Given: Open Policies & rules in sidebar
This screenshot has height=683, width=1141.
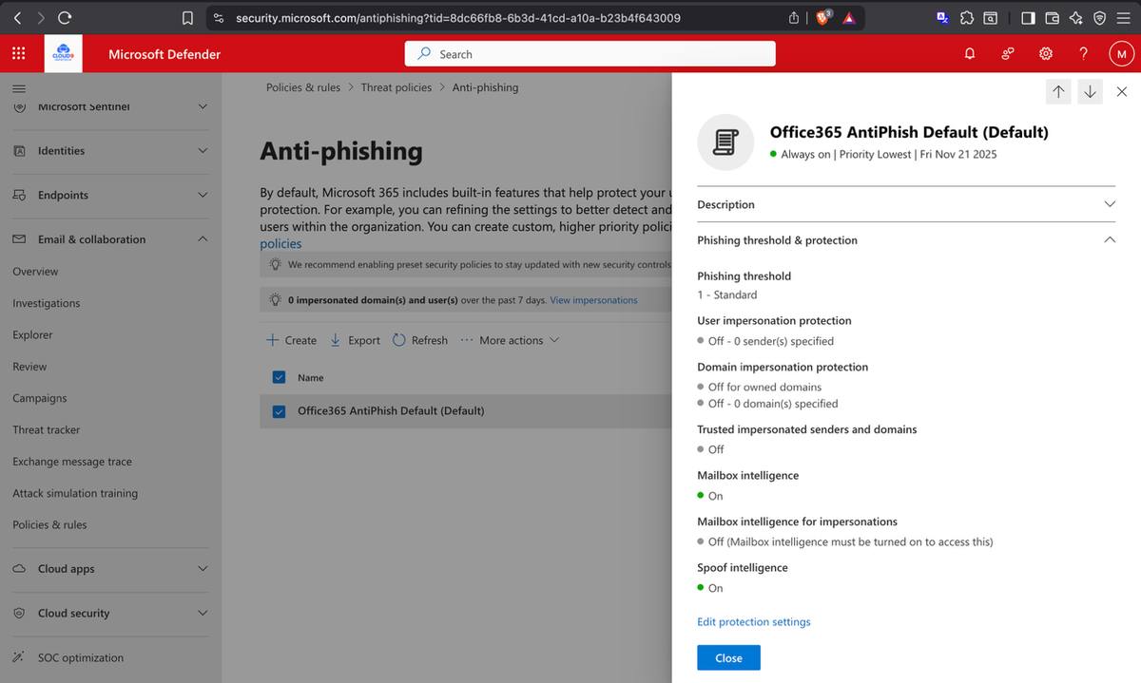Looking at the screenshot, I should click(x=49, y=524).
